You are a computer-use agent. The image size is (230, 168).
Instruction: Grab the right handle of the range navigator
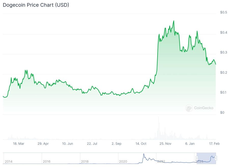(x=216, y=158)
